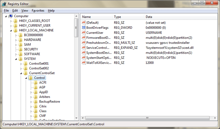Expand the ControlSet001 key
This screenshot has height=129, width=220.
pyautogui.click(x=21, y=64)
